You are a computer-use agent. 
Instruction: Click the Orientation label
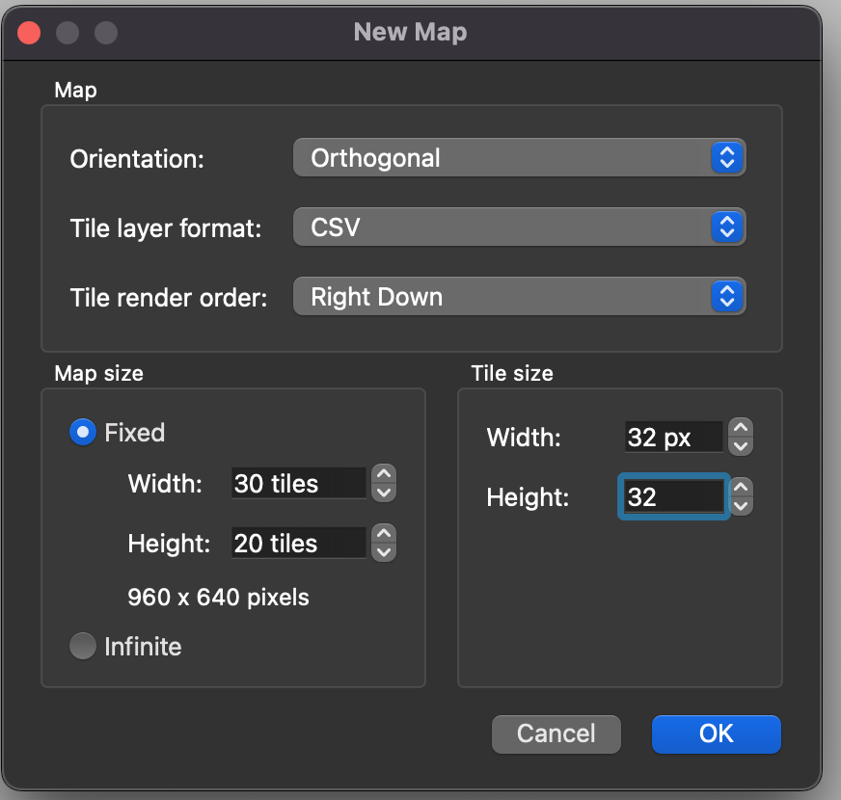coord(137,159)
